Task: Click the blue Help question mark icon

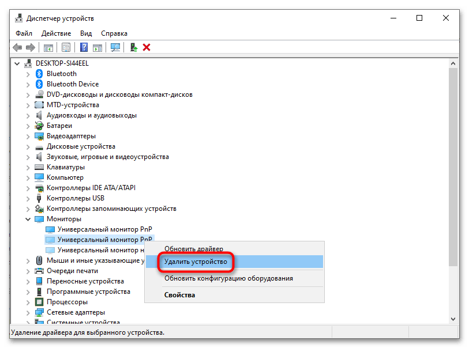Action: pos(84,47)
